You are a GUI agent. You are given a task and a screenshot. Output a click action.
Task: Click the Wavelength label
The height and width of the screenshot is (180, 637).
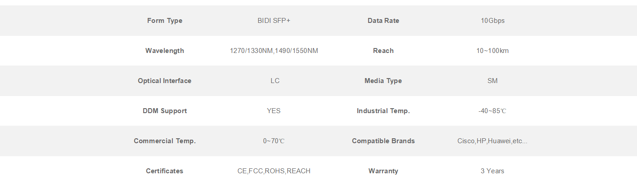(x=165, y=51)
